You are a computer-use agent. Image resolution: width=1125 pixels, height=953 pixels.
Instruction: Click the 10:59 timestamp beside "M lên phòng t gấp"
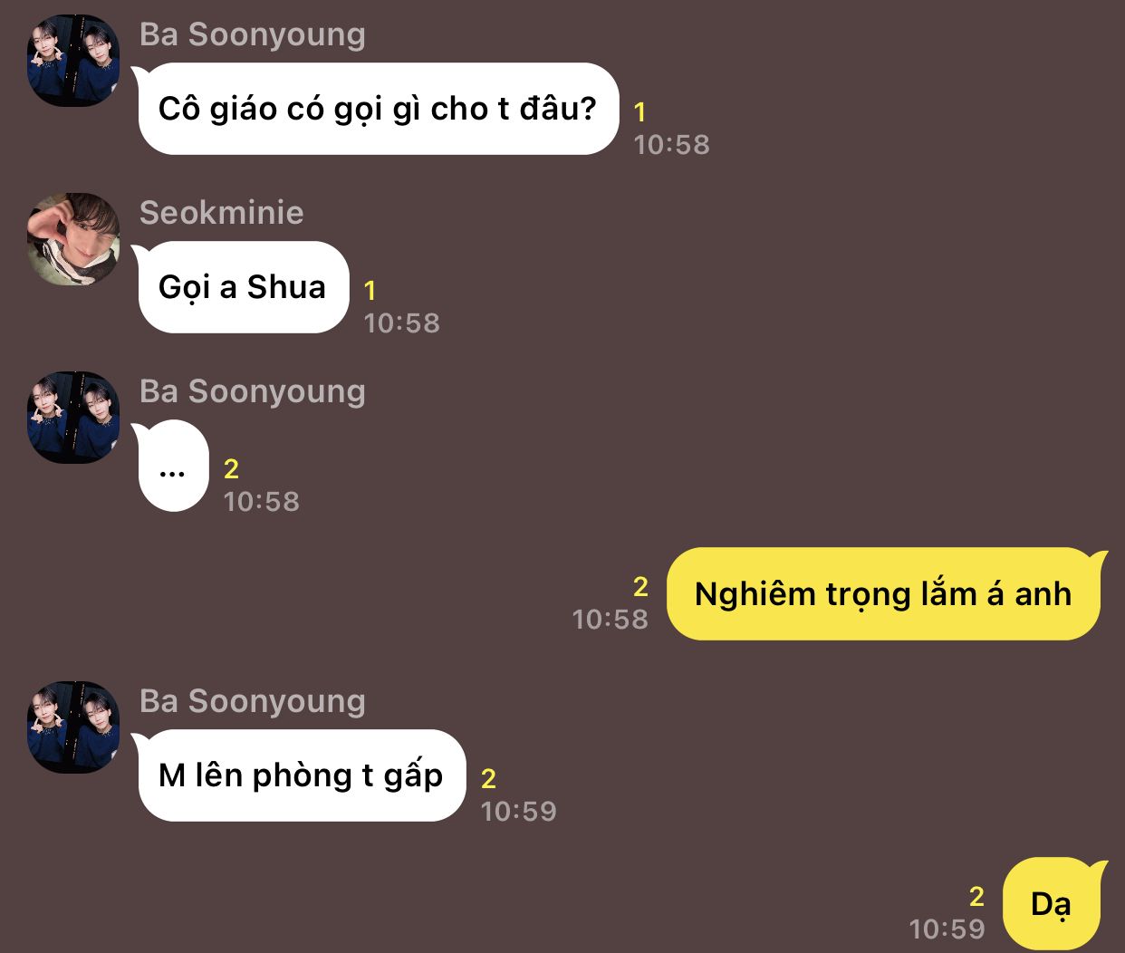tap(519, 812)
